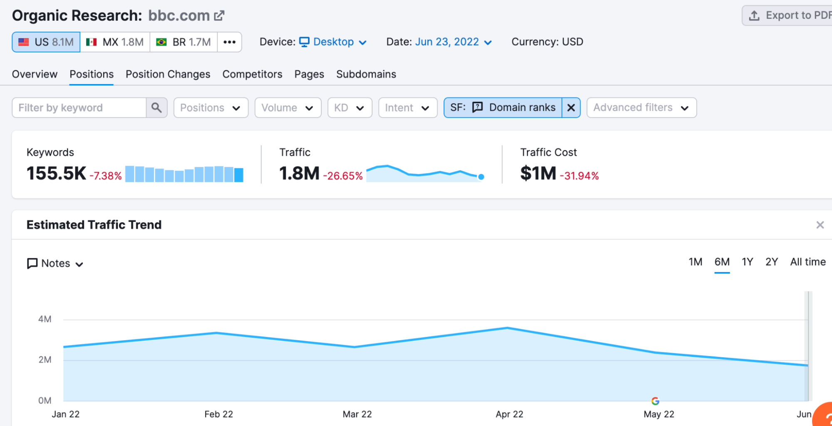Viewport: 832px width, 426px height.
Task: Switch to the Overview tab
Action: (35, 74)
